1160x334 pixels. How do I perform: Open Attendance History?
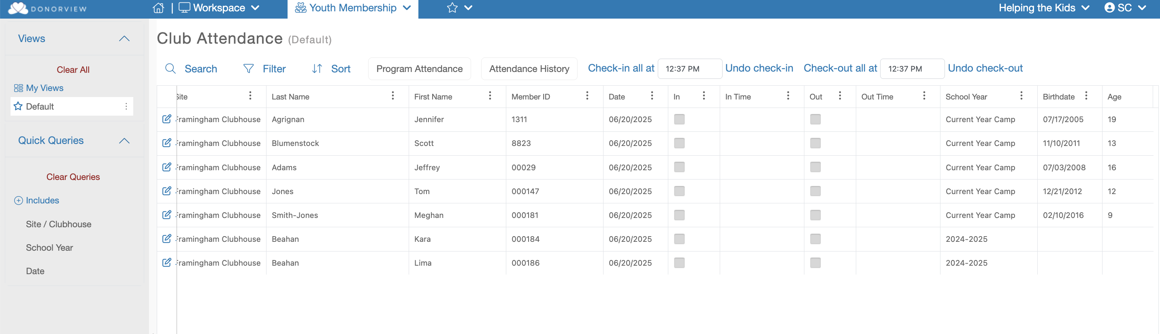coord(529,69)
